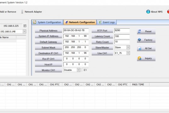Click the Default Gateway label button
Viewport: 169px width, 113px height.
click(x=48, y=42)
